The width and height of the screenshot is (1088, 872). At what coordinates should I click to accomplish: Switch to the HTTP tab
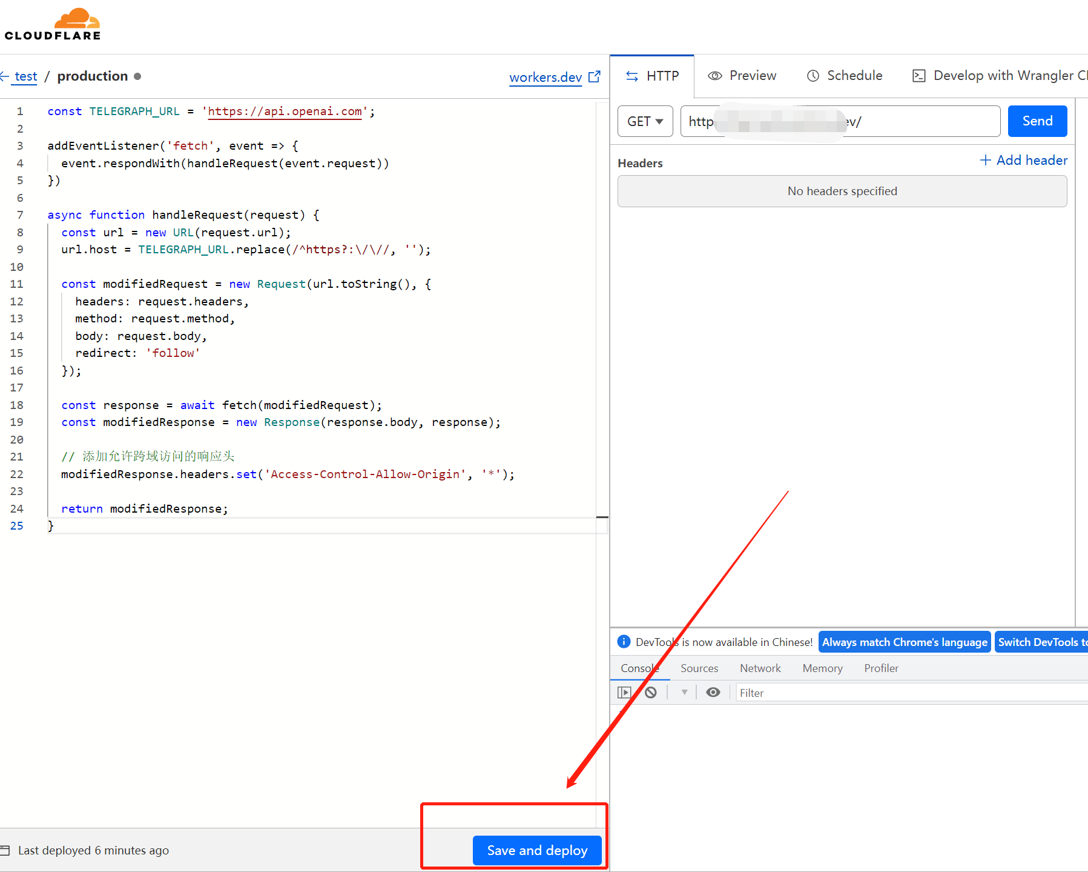click(x=652, y=76)
